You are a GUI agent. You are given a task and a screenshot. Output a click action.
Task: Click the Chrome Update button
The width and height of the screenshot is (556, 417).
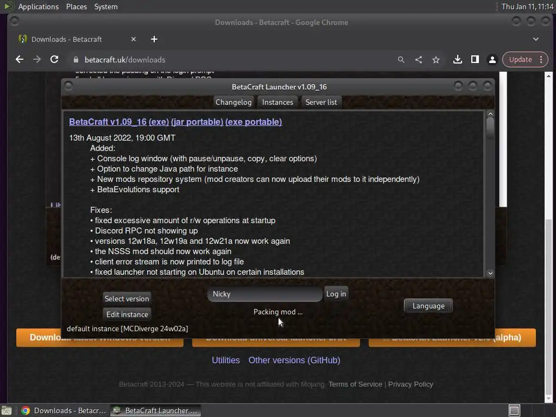tap(520, 60)
